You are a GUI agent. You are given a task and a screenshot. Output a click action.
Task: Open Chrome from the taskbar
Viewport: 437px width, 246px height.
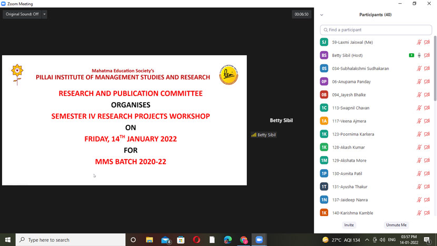point(244,240)
